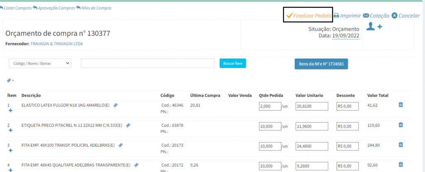Click Ítens da NFe N° 1724581 button
425x172 pixels.
click(x=321, y=64)
